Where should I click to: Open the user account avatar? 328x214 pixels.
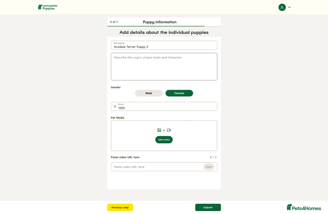coord(282,7)
